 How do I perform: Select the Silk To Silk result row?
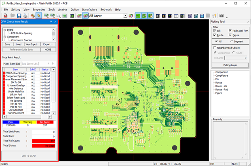click(17, 82)
